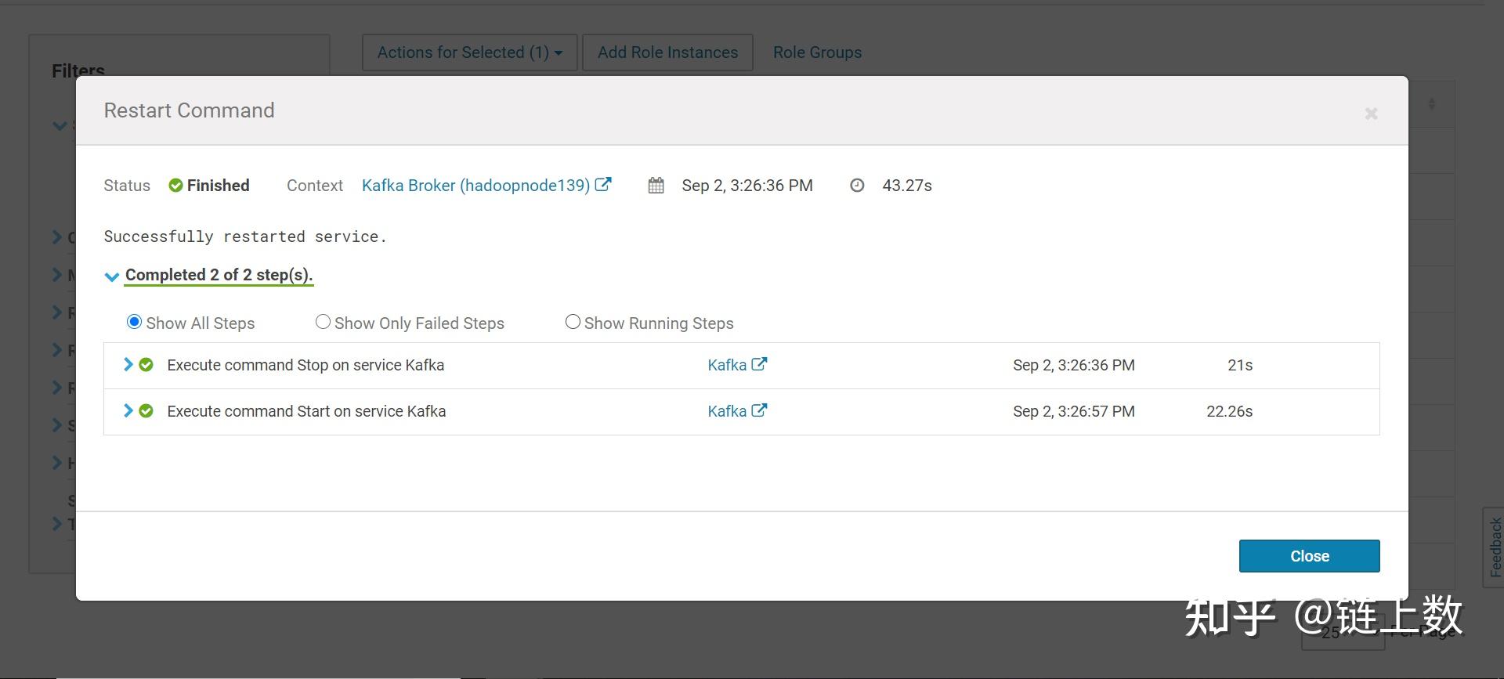Select Show All Steps radio button
The width and height of the screenshot is (1504, 679).
(x=134, y=322)
